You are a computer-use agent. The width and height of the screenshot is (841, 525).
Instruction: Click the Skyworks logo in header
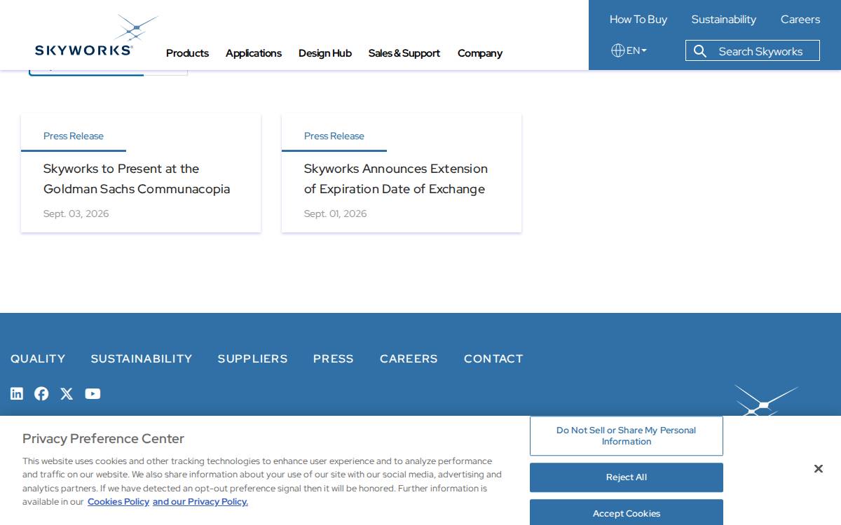point(96,35)
